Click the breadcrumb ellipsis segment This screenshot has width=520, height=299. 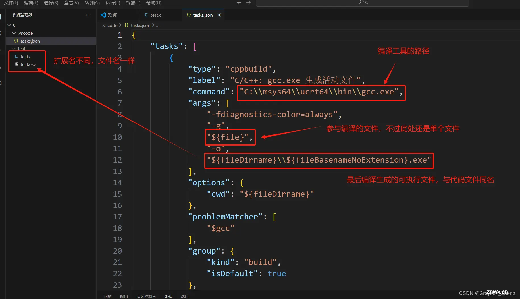[x=158, y=25]
